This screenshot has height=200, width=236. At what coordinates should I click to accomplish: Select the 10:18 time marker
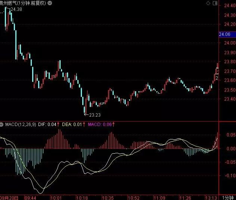coord(82,198)
